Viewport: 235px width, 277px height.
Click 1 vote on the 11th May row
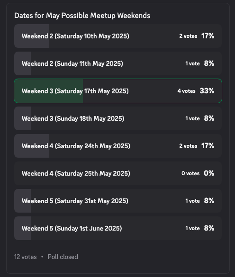coord(192,63)
